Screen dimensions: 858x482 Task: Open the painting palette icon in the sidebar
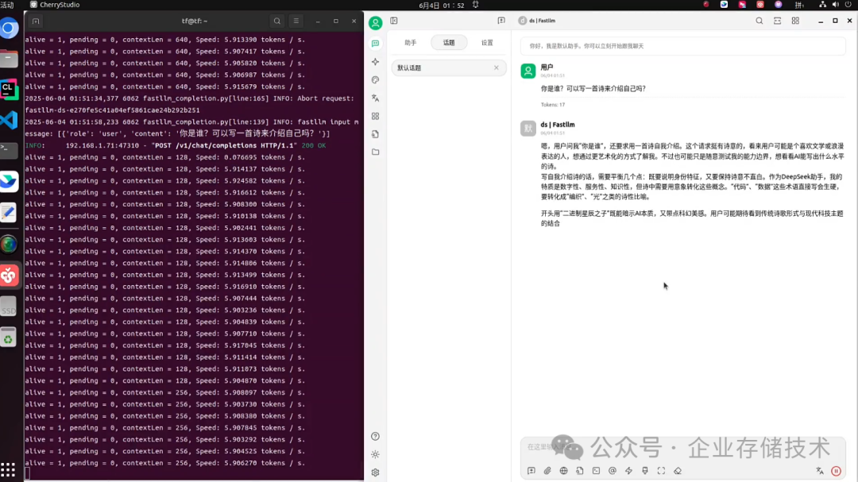(375, 80)
